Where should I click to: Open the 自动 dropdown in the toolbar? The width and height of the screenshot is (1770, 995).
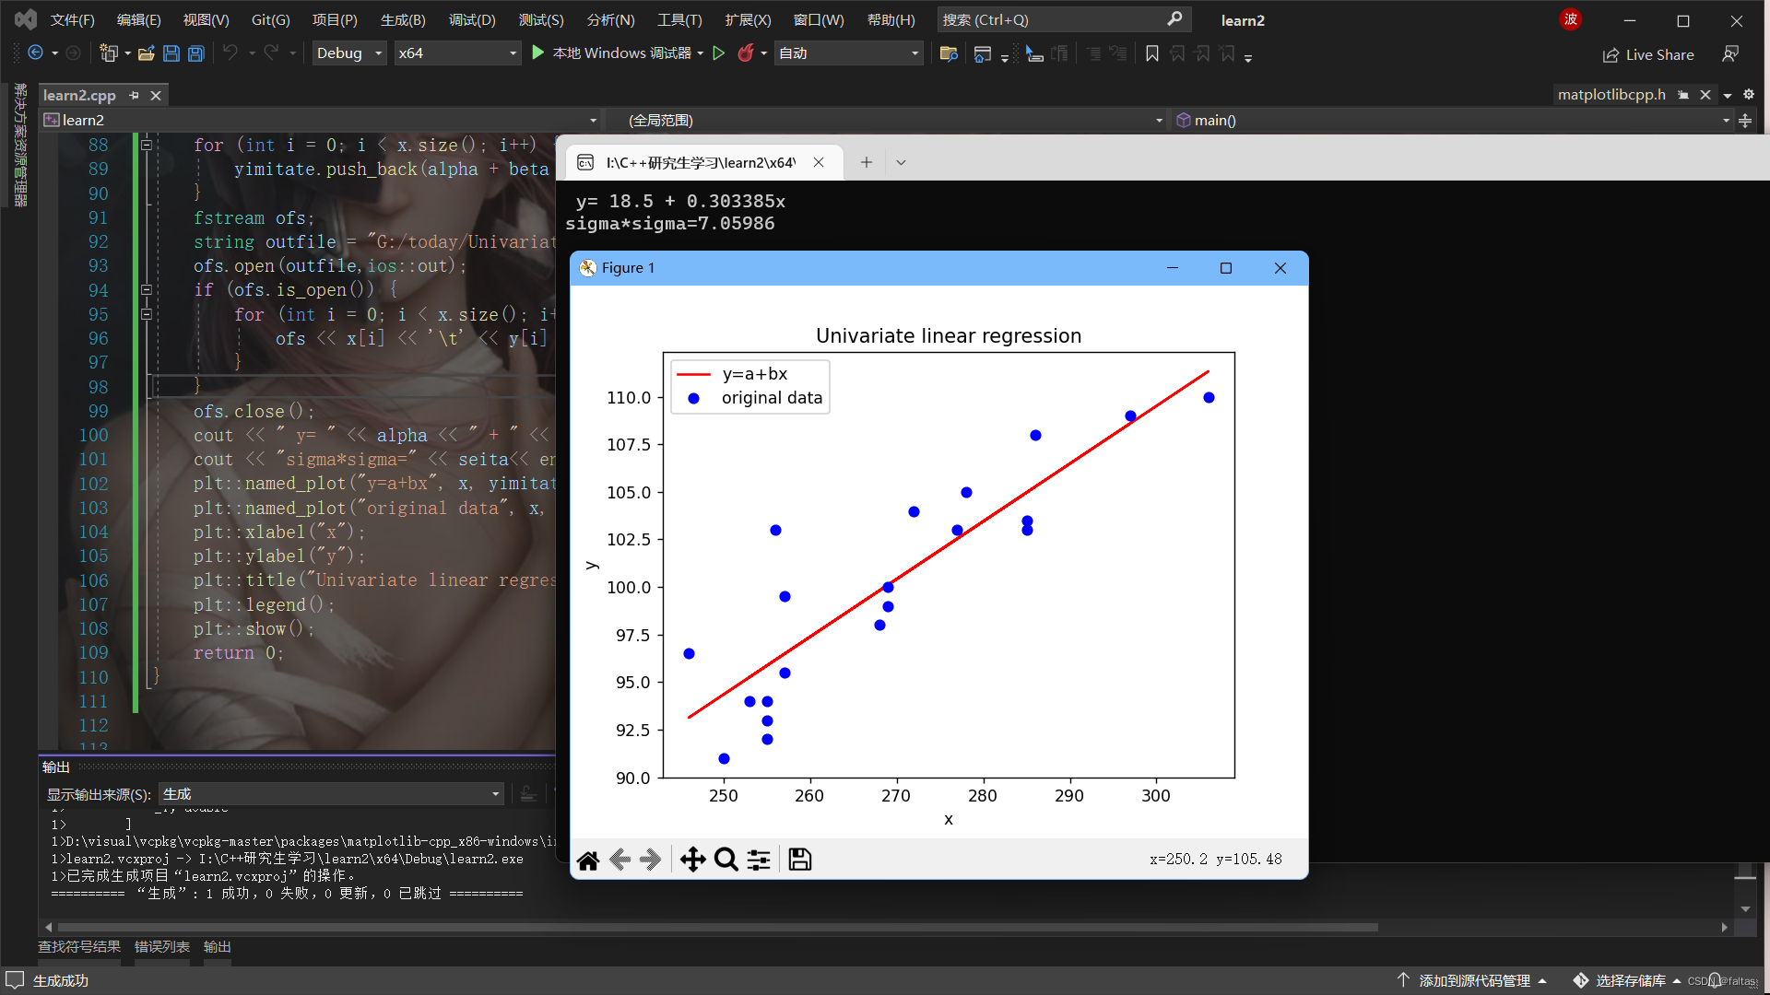pos(849,53)
